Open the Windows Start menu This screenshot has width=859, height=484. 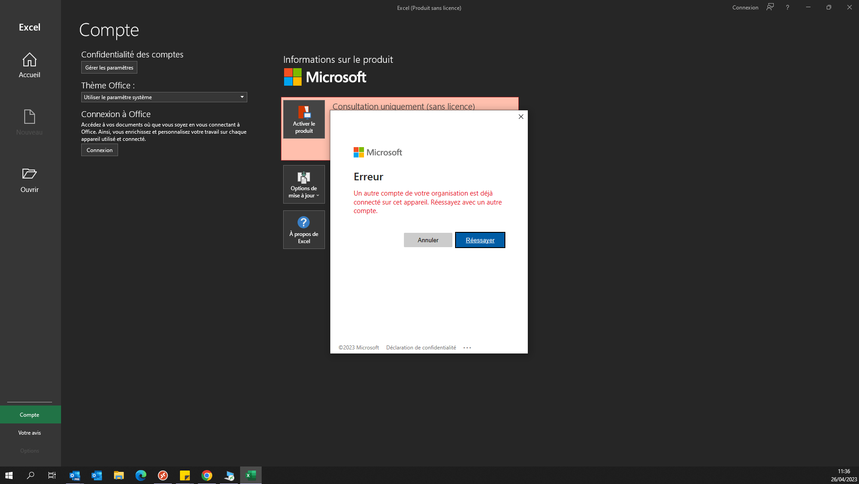9,475
